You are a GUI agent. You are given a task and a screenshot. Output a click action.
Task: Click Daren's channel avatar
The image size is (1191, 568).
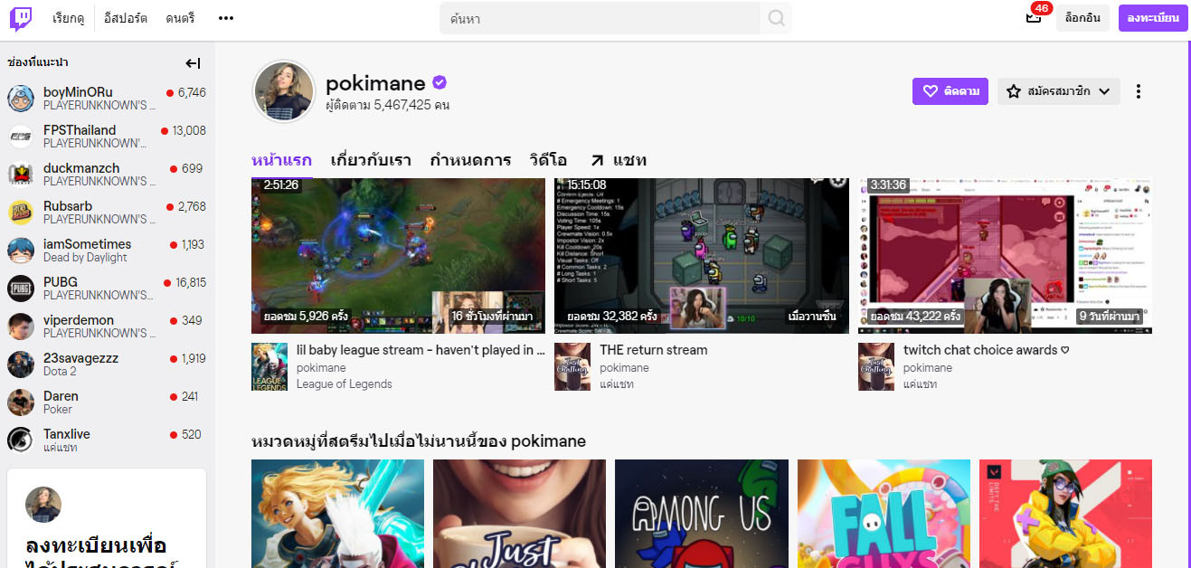[21, 402]
